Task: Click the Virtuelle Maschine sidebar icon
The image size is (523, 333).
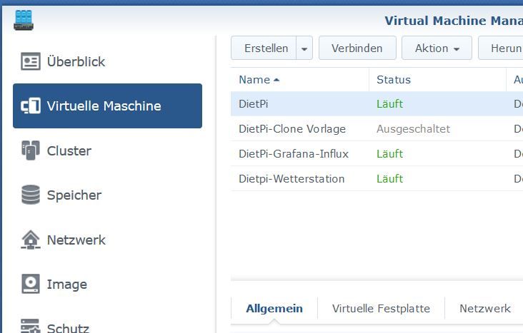Action: 31,106
